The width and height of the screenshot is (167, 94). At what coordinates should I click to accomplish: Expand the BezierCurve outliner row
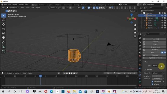pos(144,16)
